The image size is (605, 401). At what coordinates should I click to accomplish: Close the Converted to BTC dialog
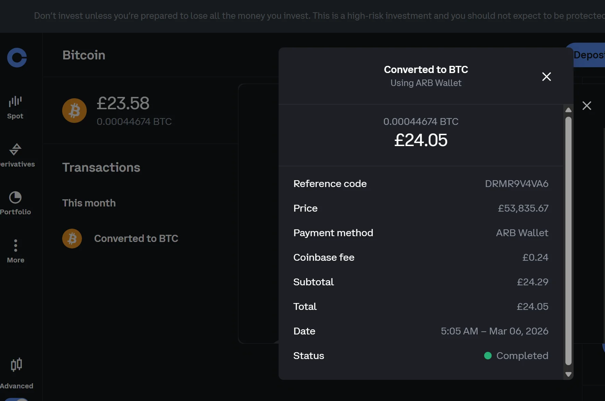click(547, 76)
